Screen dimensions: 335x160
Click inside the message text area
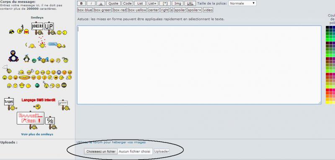199,65
